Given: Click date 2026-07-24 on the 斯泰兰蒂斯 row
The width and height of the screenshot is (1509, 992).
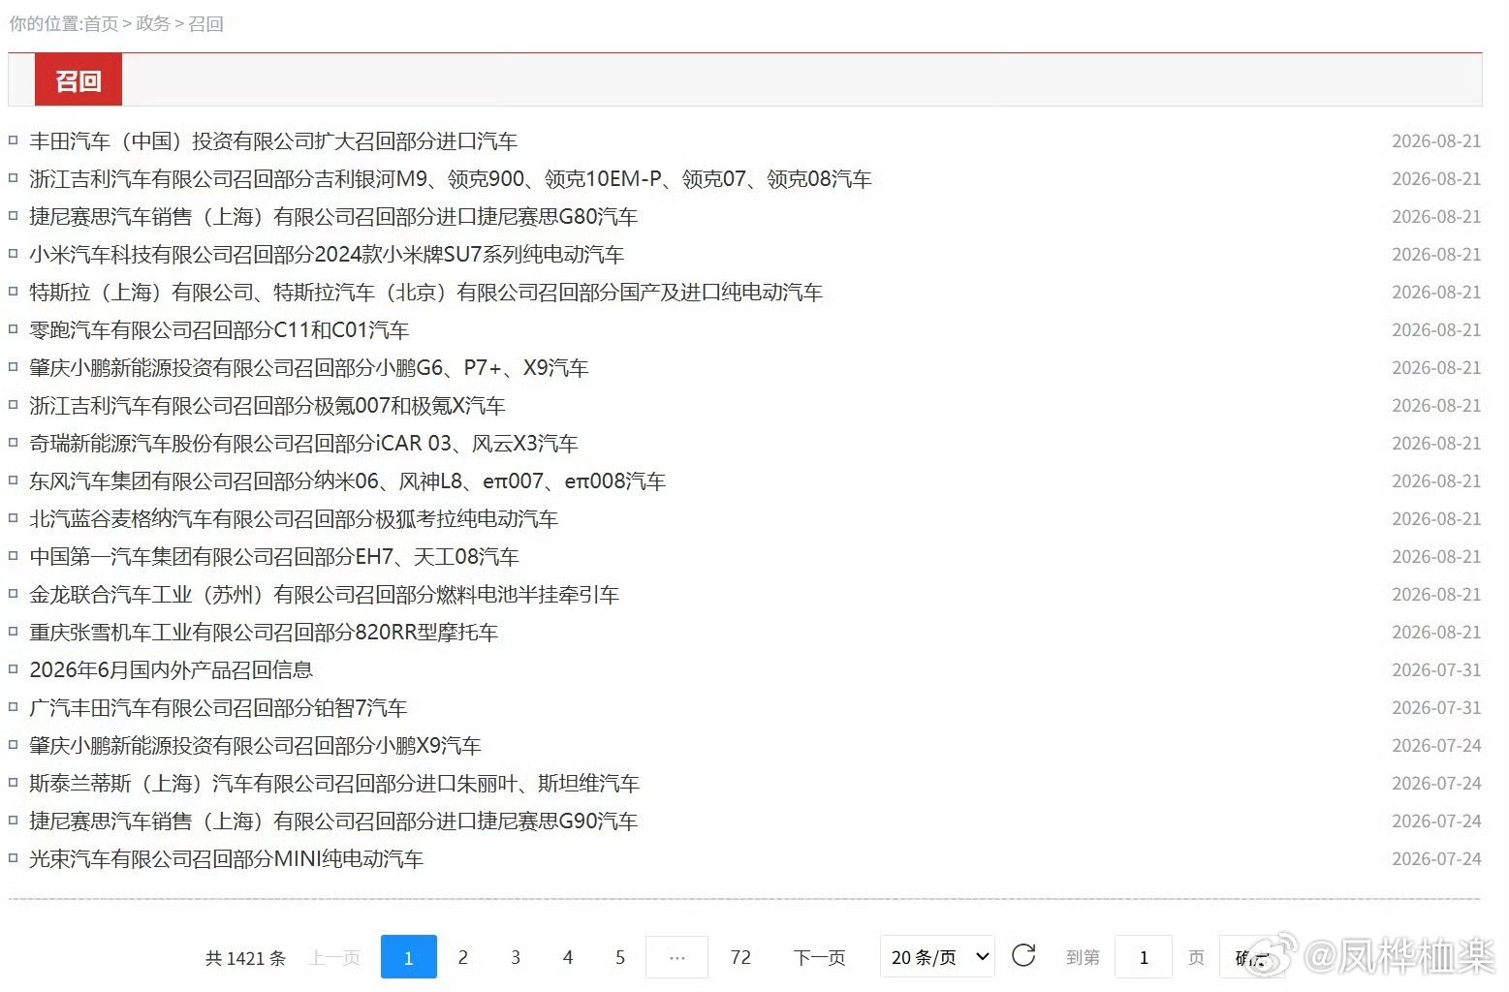Looking at the screenshot, I should (1436, 784).
